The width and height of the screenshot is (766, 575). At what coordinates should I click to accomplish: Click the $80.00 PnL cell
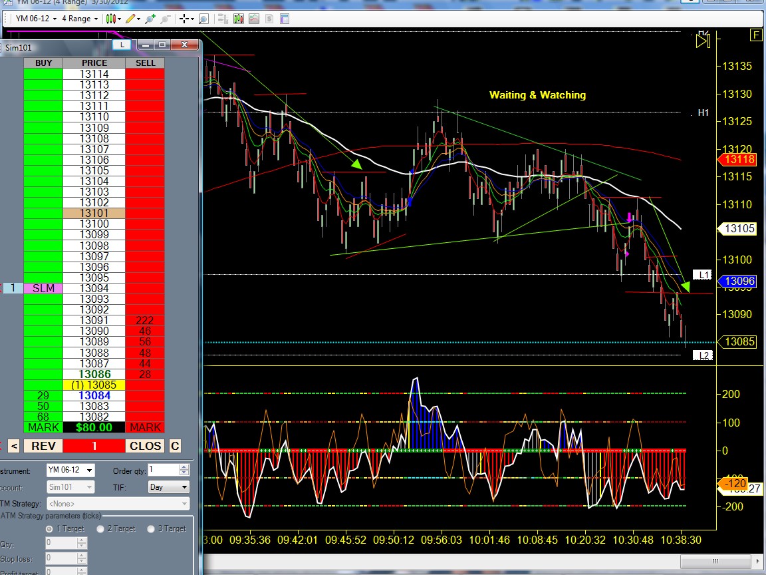[94, 427]
